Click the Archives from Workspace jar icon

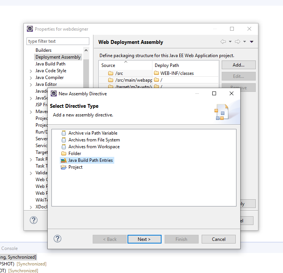pos(64,147)
